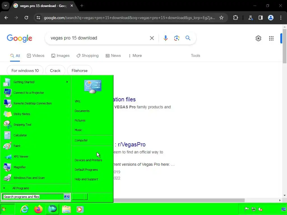Click the Chrome address bar URL

tap(129, 18)
